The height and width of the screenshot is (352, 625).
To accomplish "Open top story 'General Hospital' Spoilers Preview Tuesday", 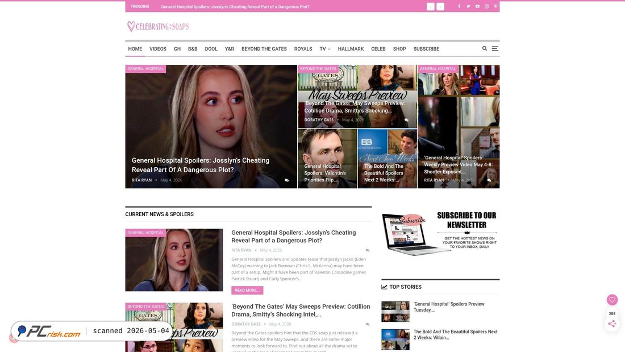I will 449,307.
